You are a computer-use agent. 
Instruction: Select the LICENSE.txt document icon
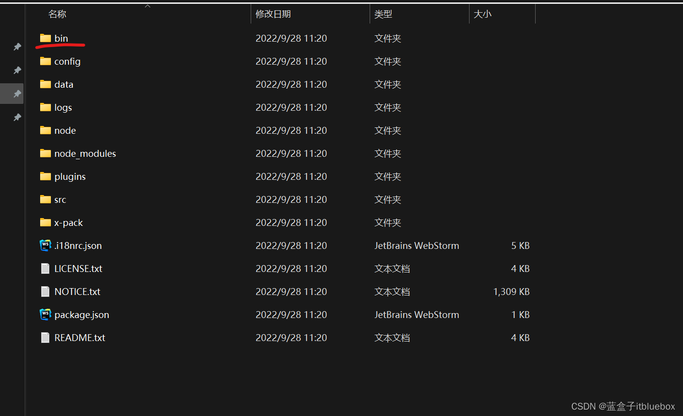pyautogui.click(x=45, y=269)
